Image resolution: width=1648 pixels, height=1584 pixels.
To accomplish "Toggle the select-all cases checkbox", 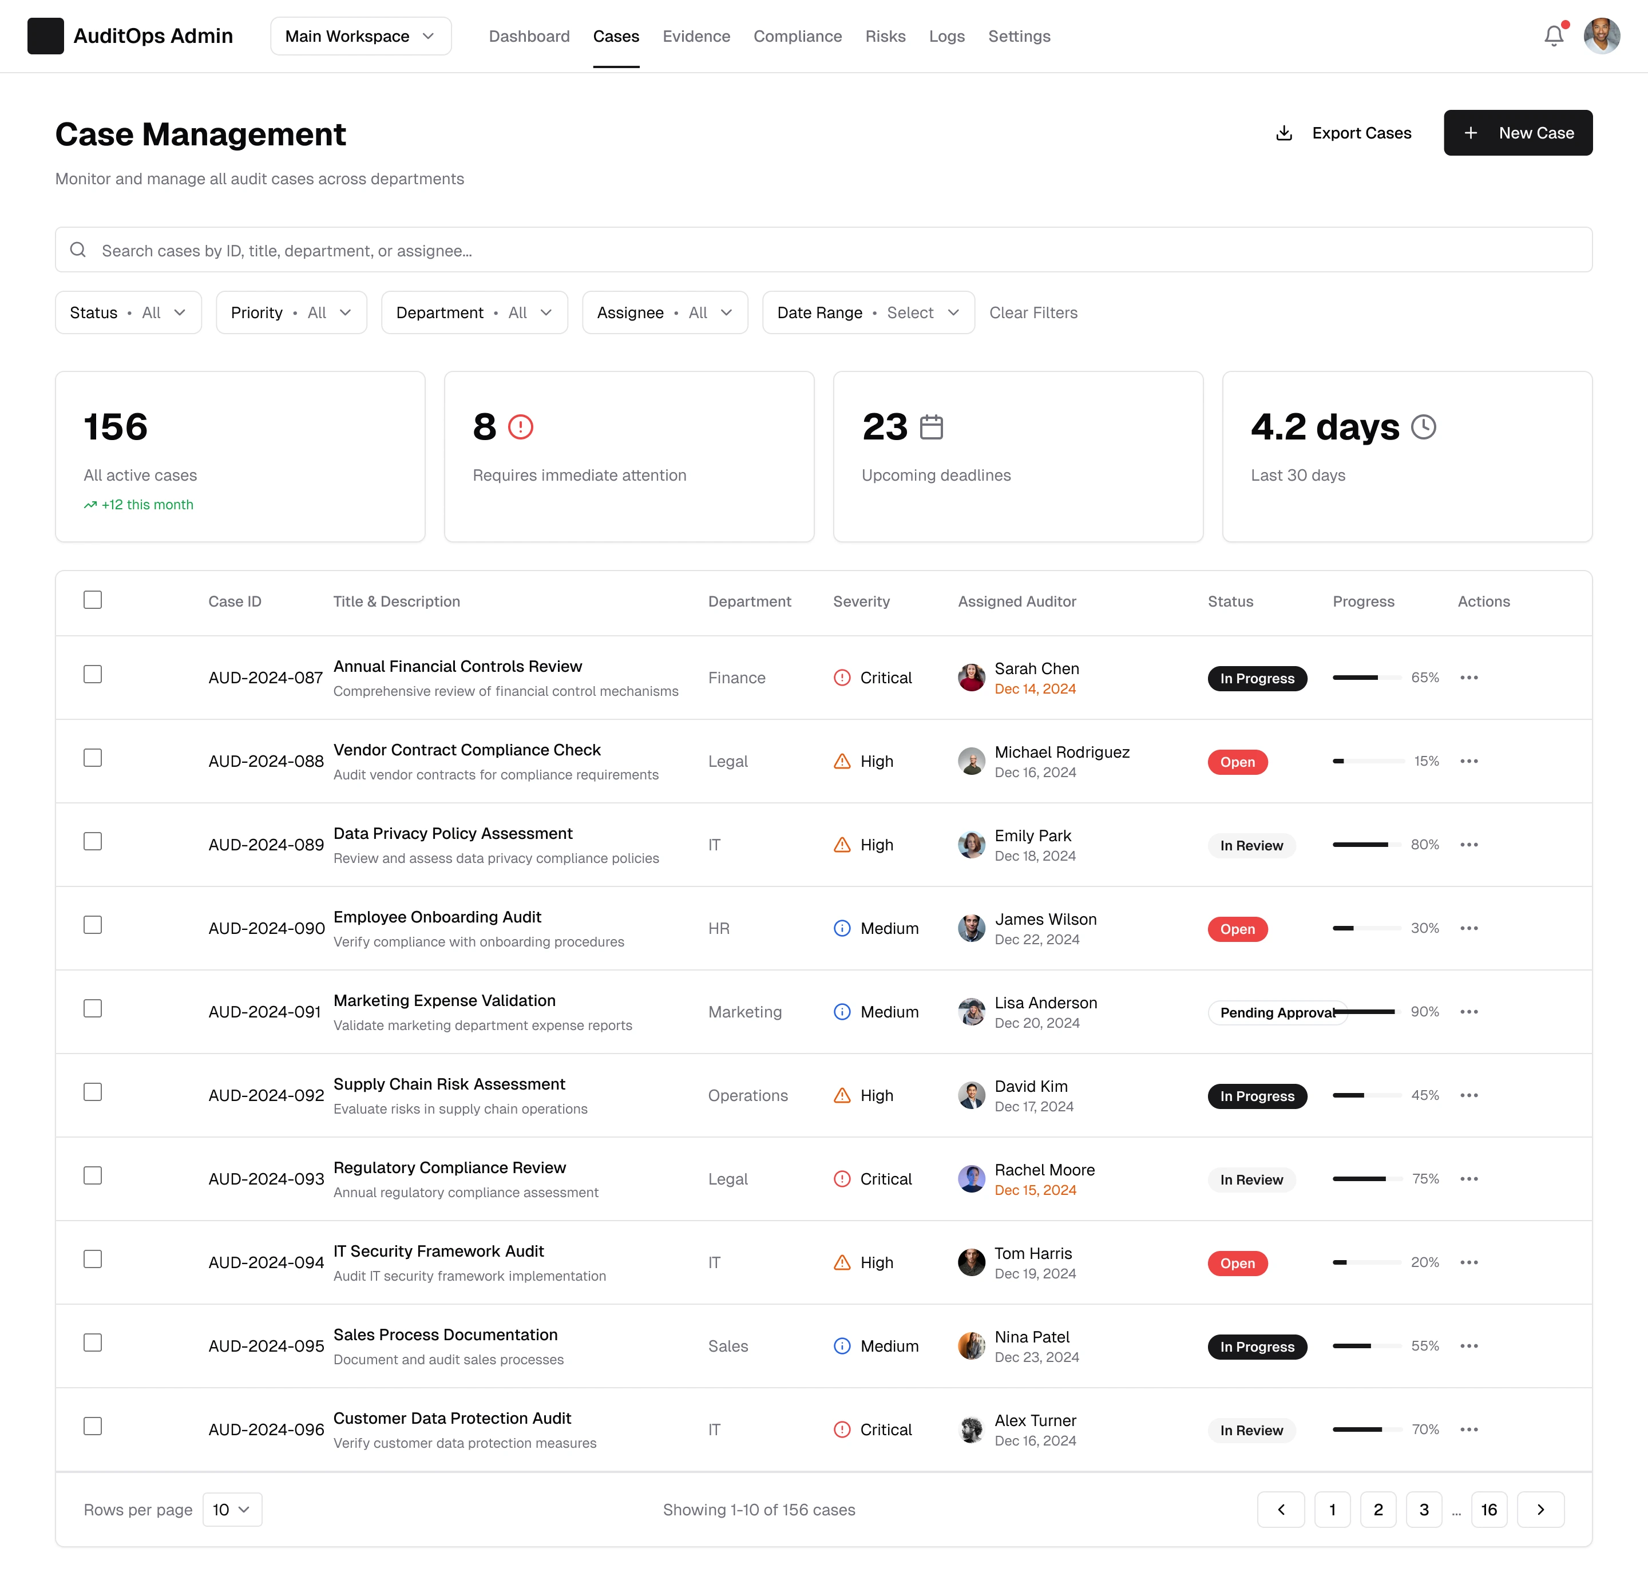I will [x=93, y=600].
